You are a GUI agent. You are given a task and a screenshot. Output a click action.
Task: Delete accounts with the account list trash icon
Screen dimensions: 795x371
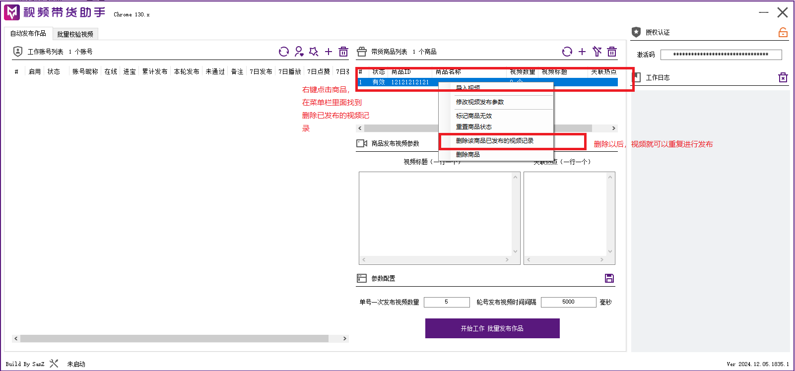click(343, 52)
